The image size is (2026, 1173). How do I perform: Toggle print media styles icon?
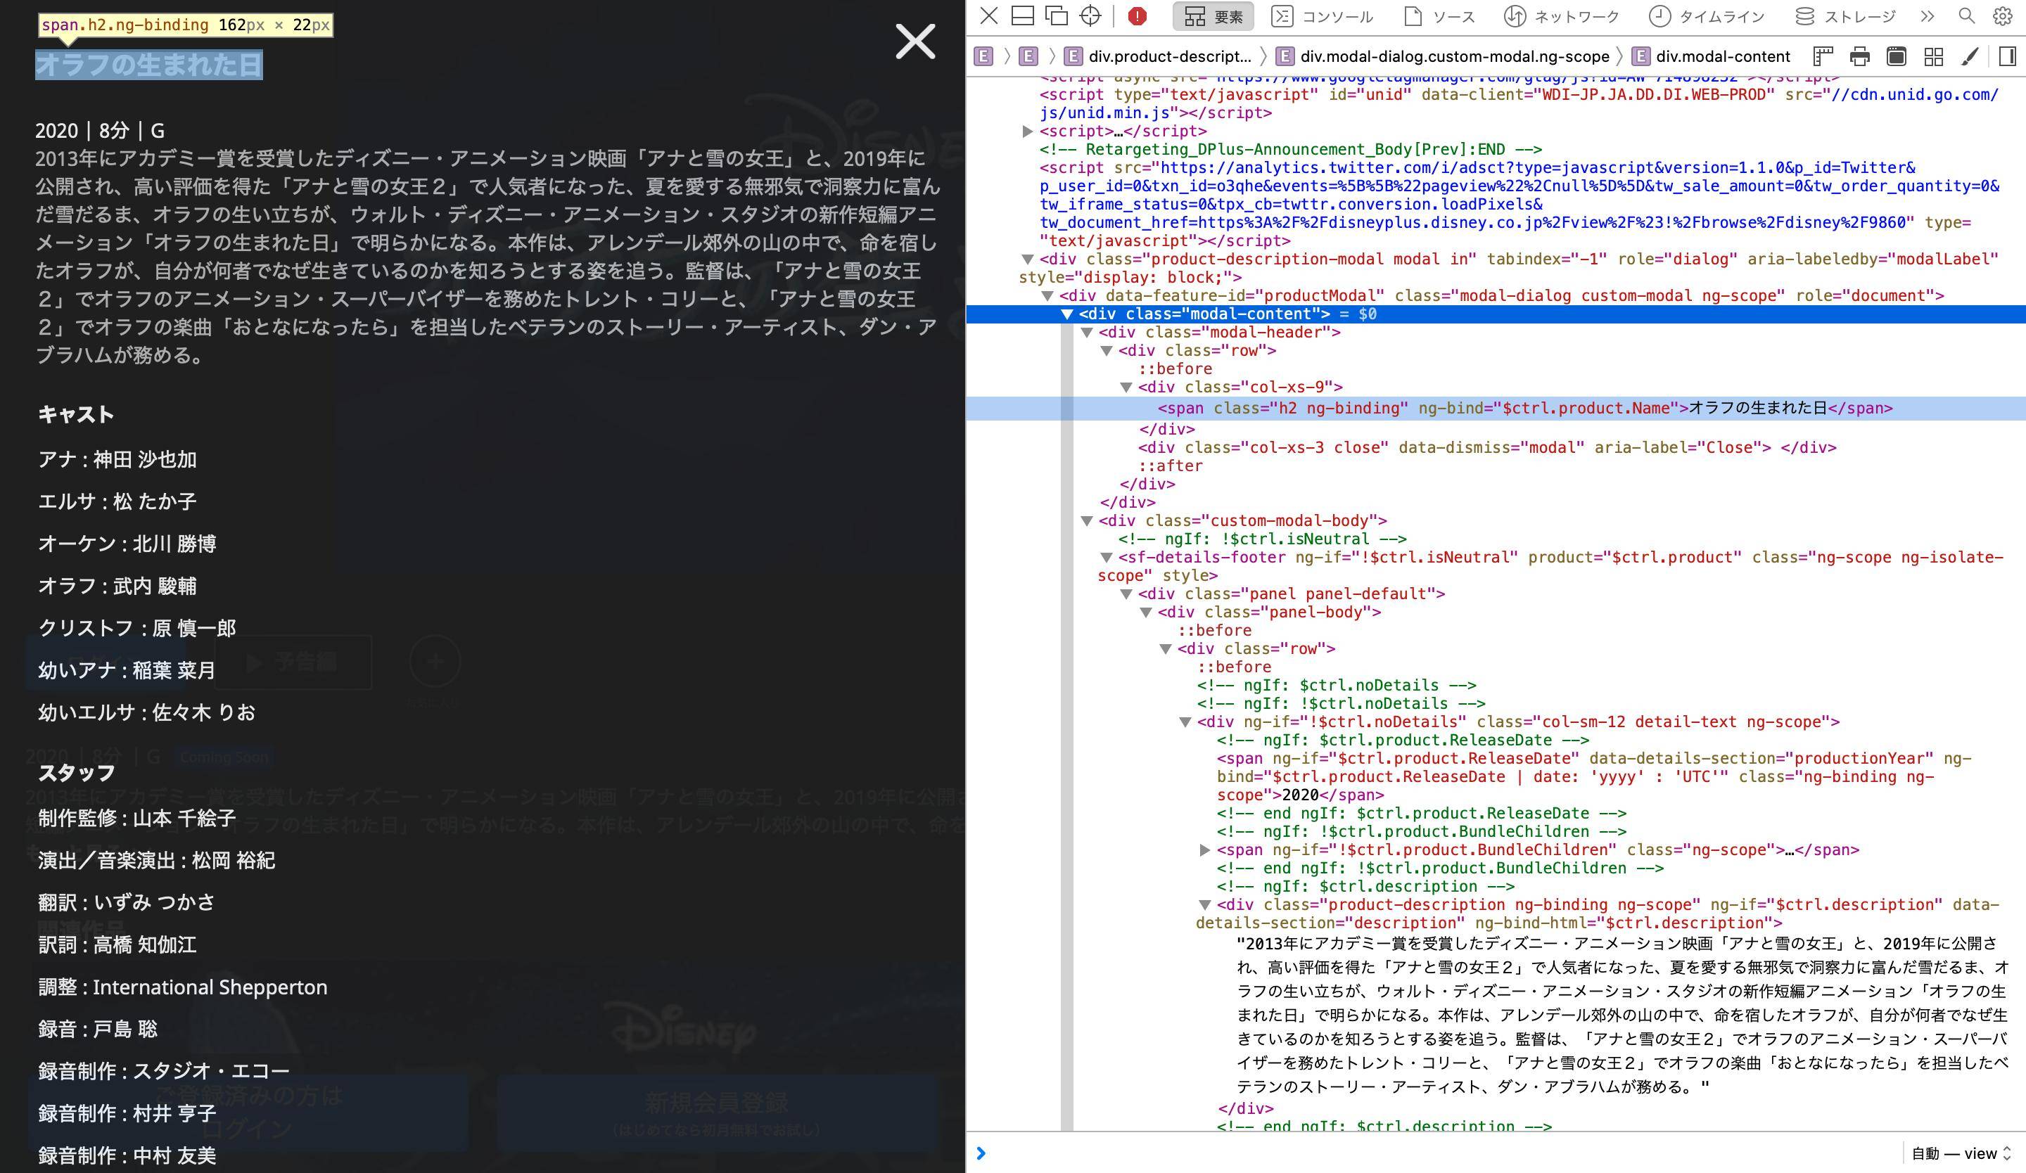(x=1859, y=56)
